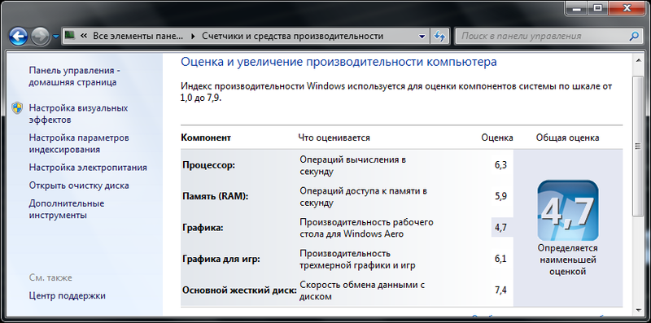Click the shield icon beside visual effects

coord(17,108)
